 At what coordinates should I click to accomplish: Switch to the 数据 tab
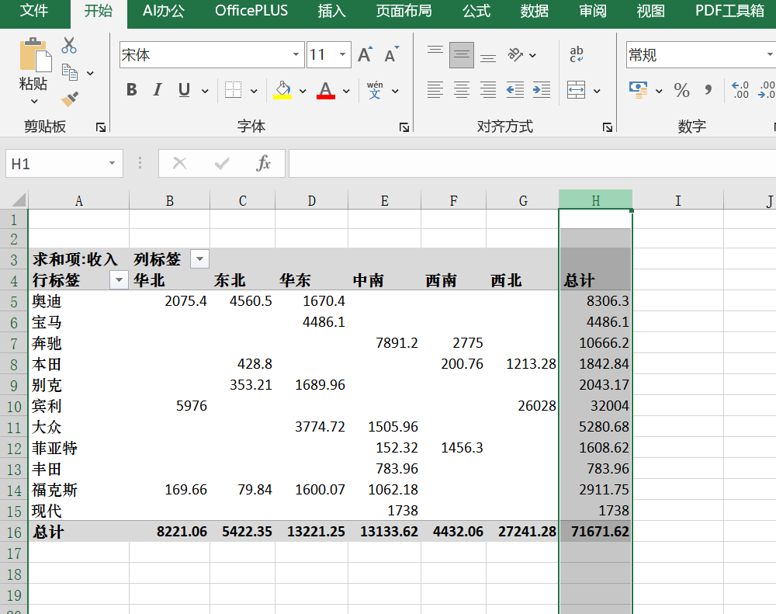535,10
